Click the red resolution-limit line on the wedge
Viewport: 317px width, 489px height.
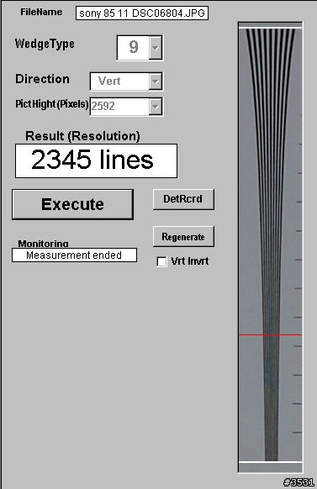pos(271,335)
